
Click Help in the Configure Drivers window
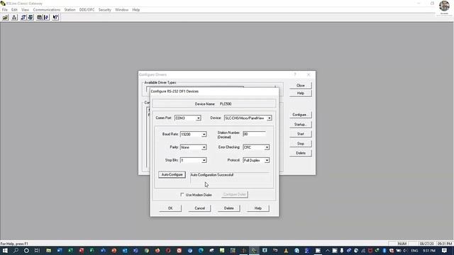(x=301, y=93)
